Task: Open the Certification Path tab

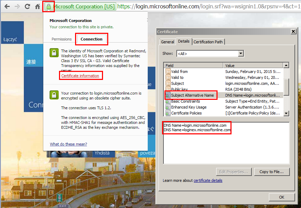Action: pyautogui.click(x=208, y=42)
